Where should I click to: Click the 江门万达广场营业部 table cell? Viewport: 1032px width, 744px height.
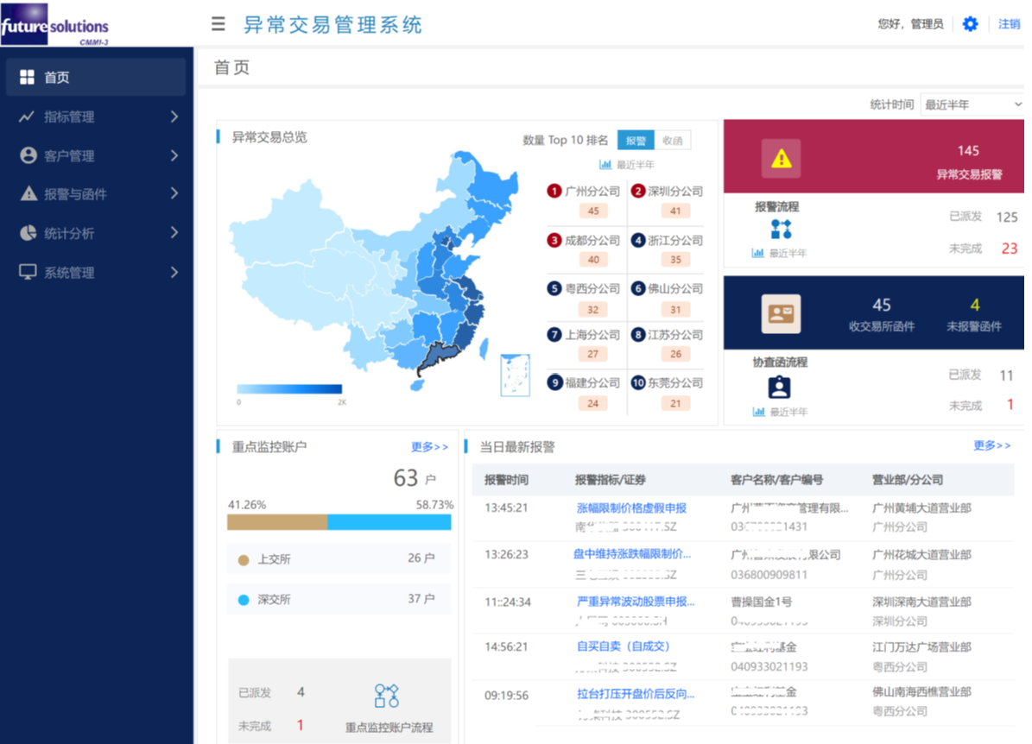[x=921, y=646]
